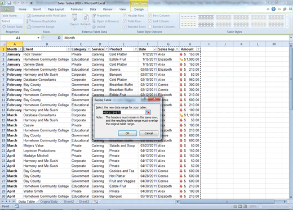Open the Date column filter dropdown

tap(155, 49)
